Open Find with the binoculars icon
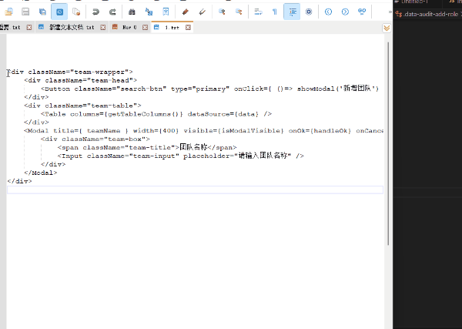 point(132,12)
